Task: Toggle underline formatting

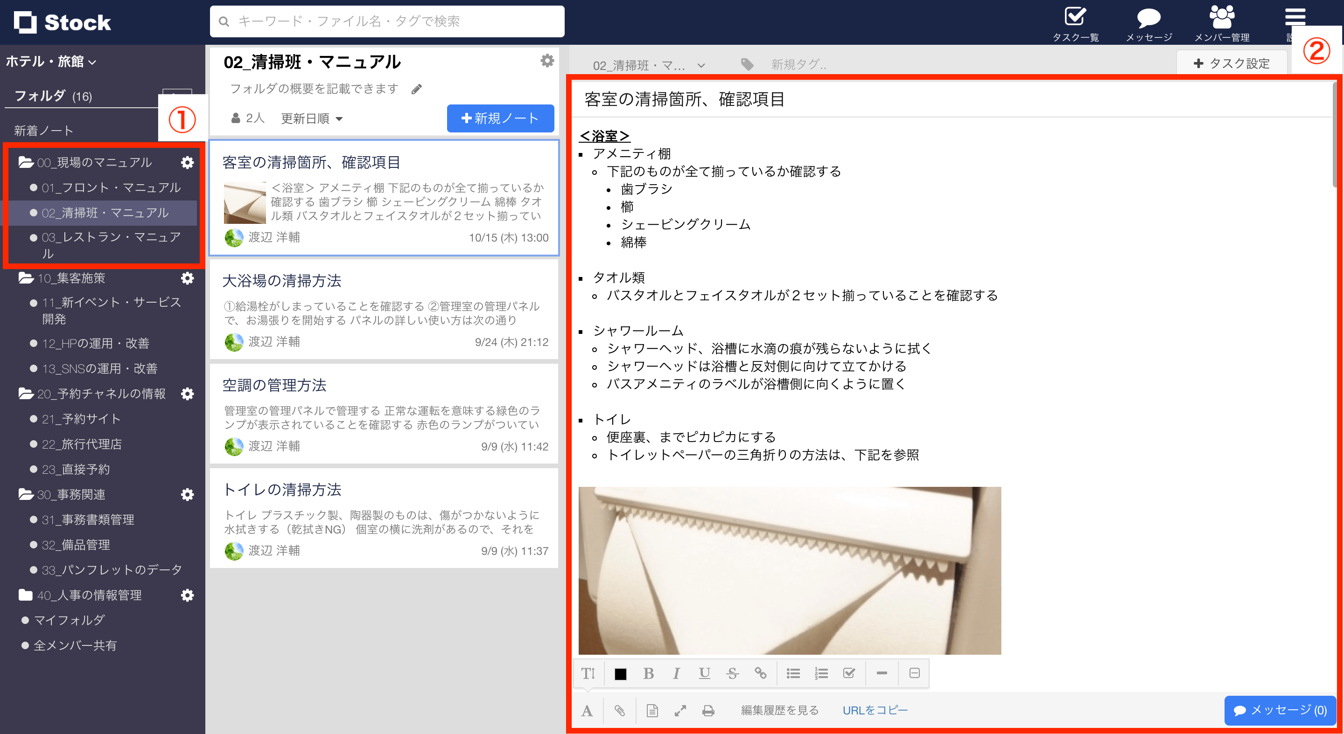Action: (x=704, y=673)
